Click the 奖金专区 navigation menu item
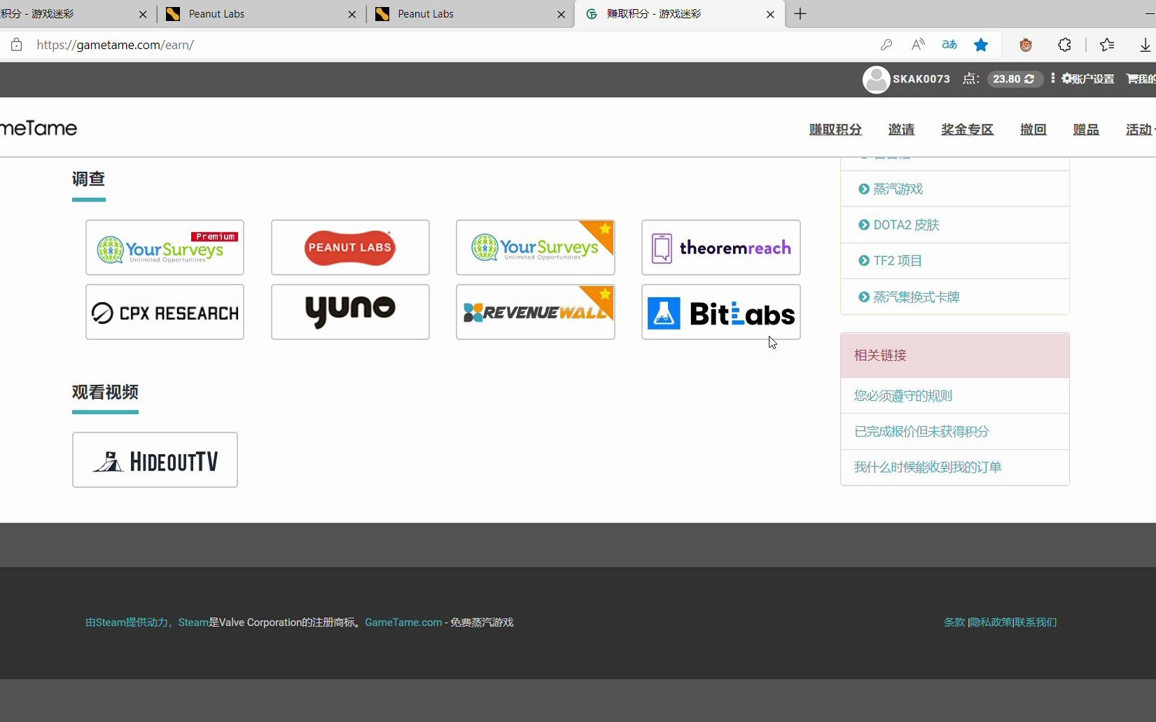The width and height of the screenshot is (1156, 722). (x=967, y=129)
